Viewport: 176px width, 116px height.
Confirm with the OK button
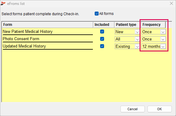pos(160,109)
